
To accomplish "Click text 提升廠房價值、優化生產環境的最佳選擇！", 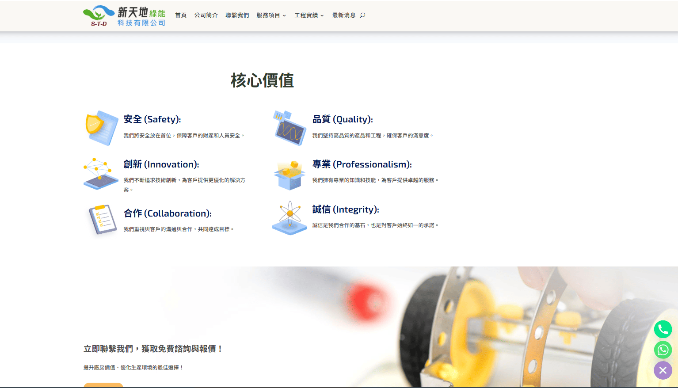I will (133, 368).
